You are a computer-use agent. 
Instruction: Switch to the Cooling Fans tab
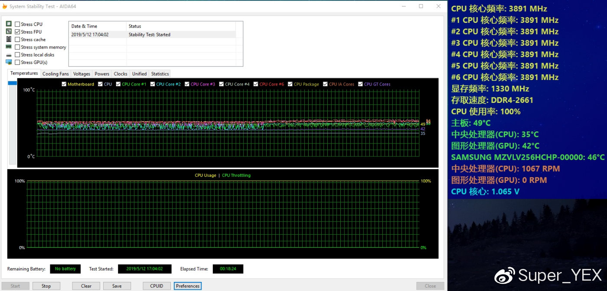point(55,74)
